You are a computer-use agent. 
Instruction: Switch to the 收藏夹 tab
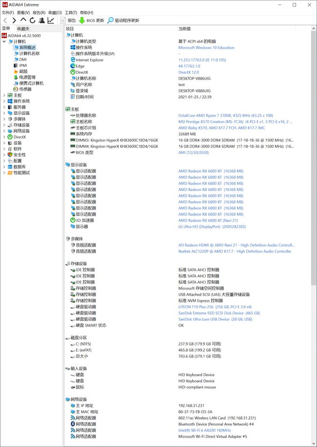tap(23, 28)
